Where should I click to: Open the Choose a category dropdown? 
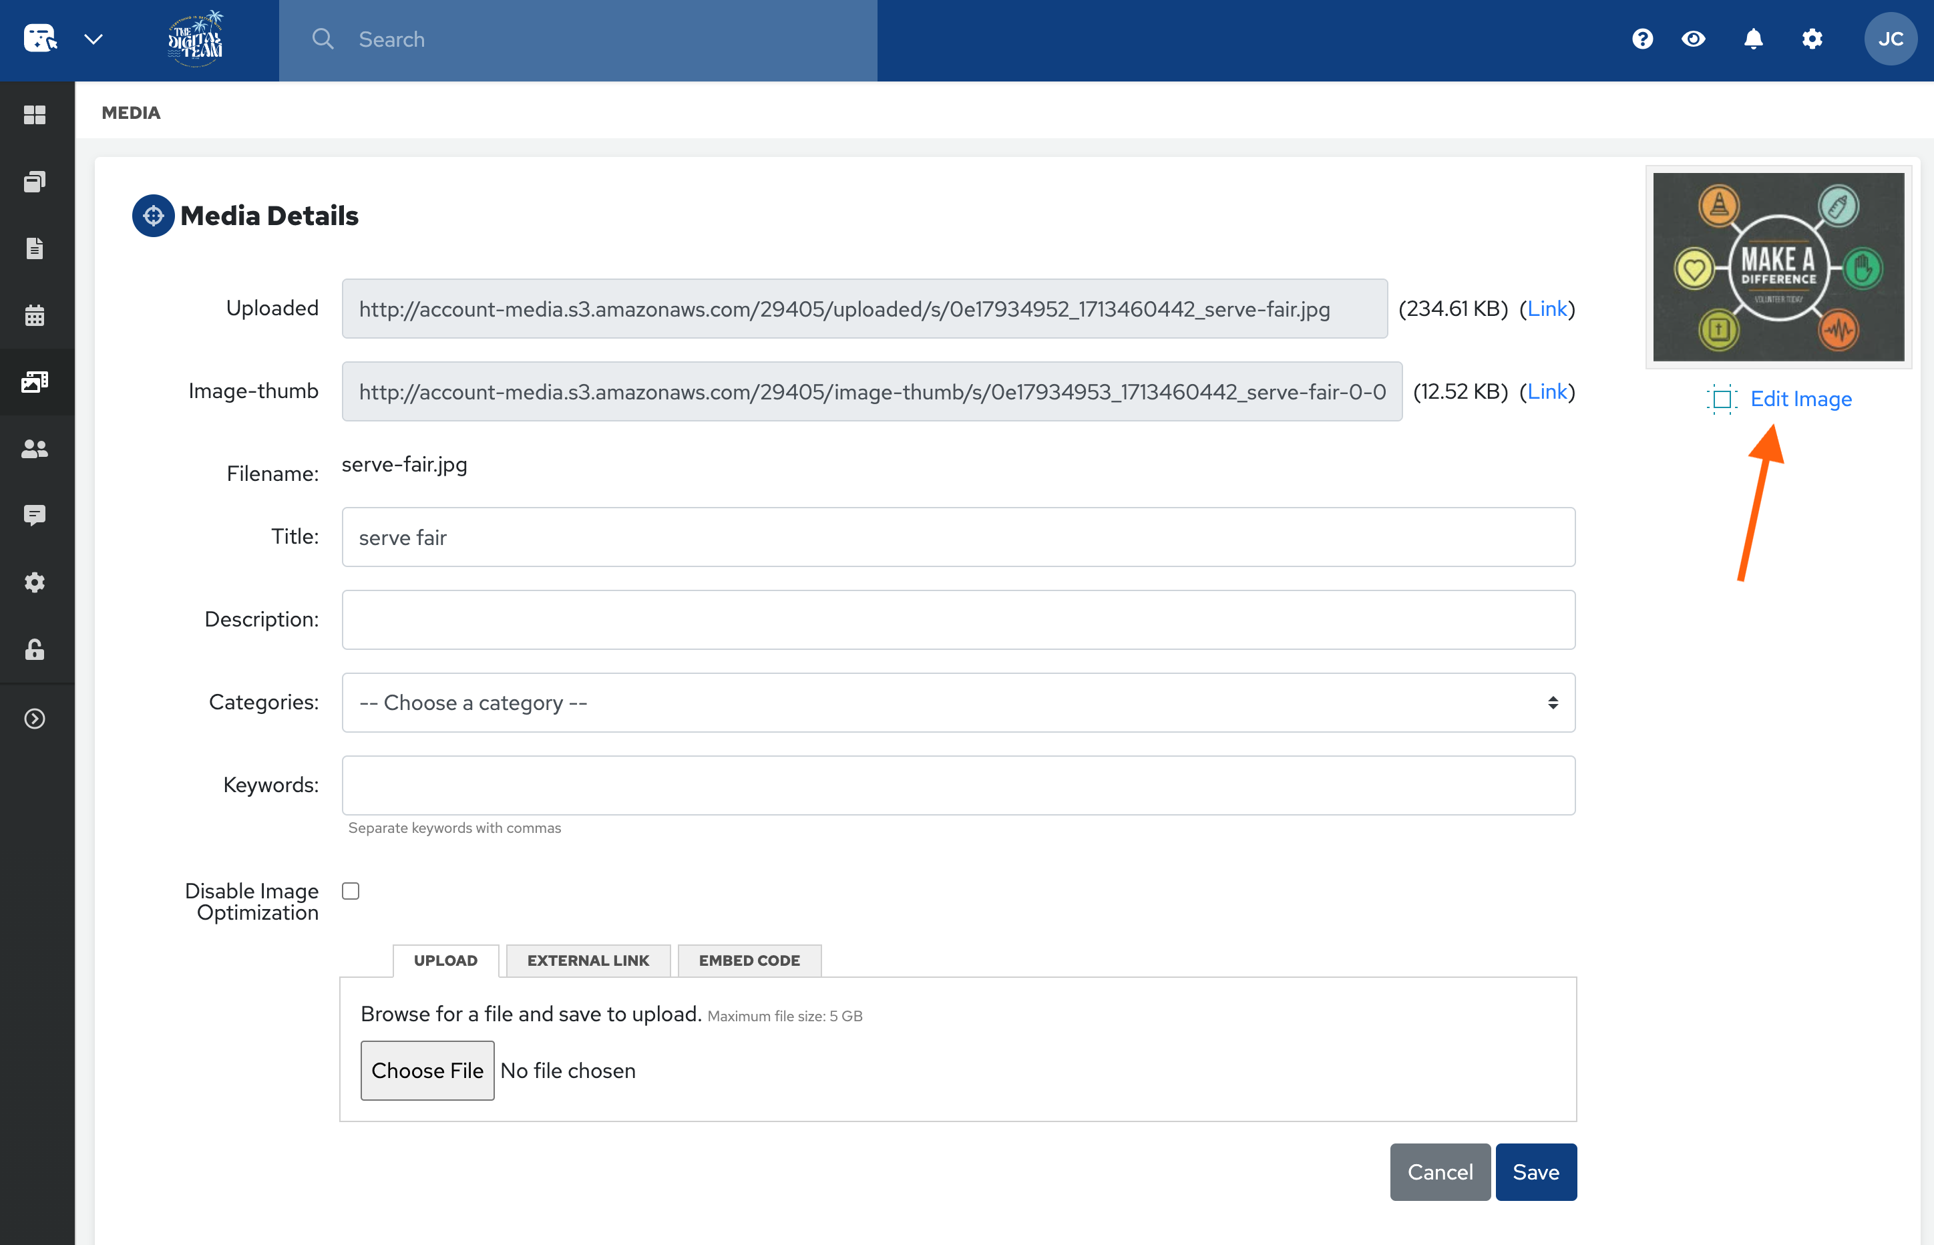tap(958, 703)
